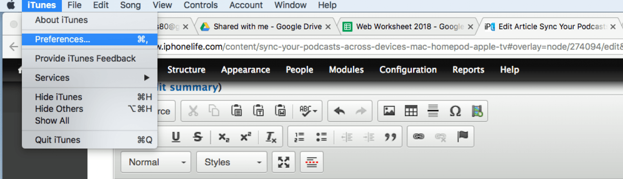Click the Unlink icon

pos(440,137)
